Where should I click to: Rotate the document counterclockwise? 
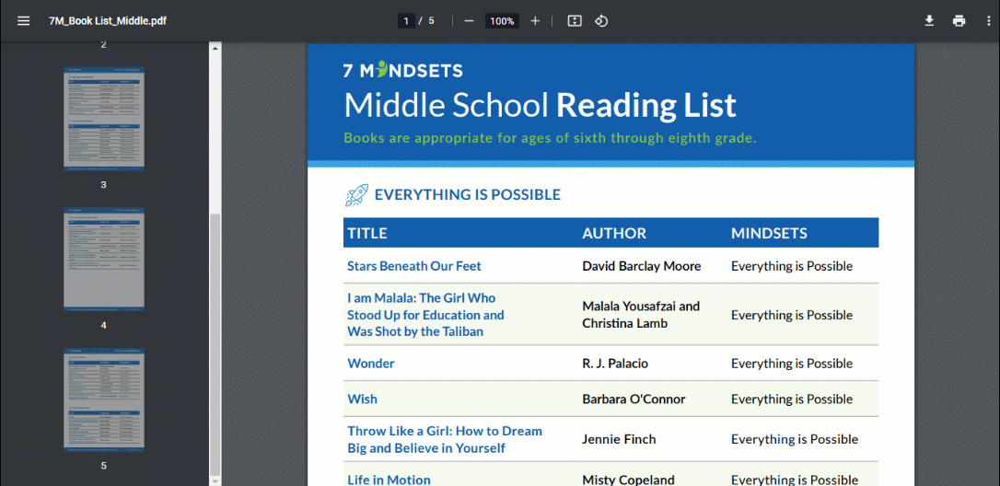[600, 21]
